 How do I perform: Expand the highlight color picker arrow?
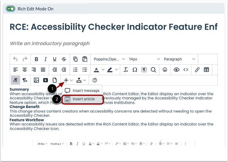click(x=117, y=69)
